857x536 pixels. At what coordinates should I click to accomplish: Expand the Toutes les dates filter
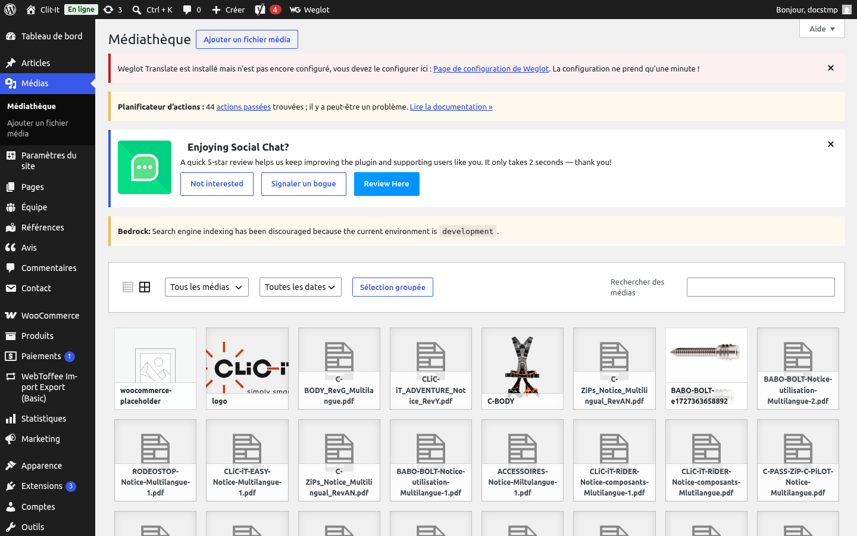pos(301,287)
